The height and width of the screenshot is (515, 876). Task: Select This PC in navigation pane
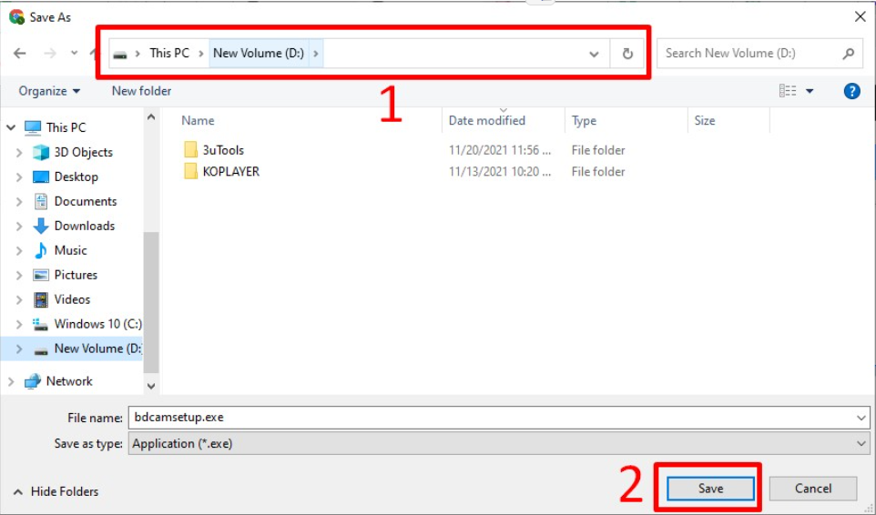coord(66,127)
